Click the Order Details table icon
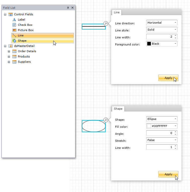 click(14, 51)
